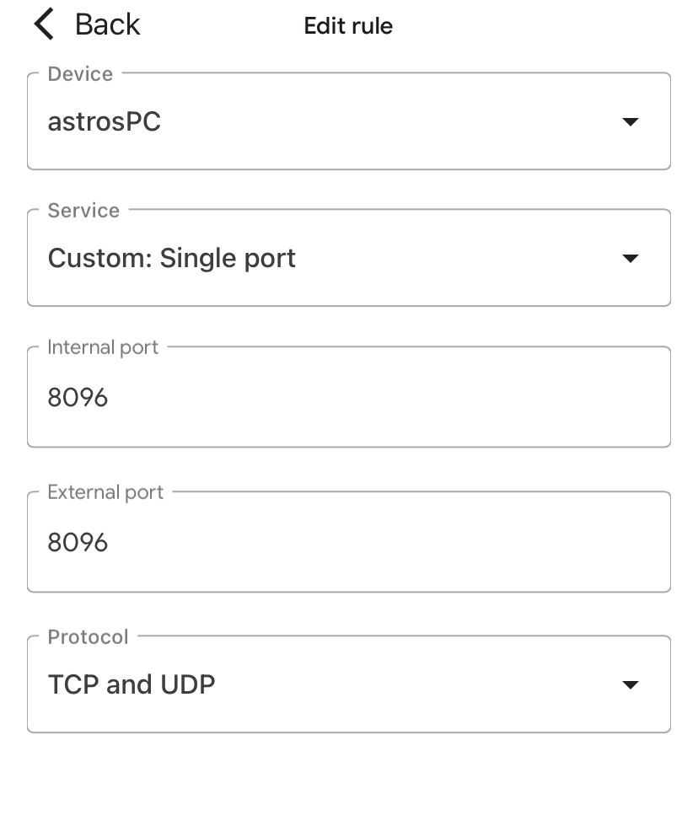Click the Protocol dropdown arrow icon
The height and width of the screenshot is (826, 698).
pos(630,684)
